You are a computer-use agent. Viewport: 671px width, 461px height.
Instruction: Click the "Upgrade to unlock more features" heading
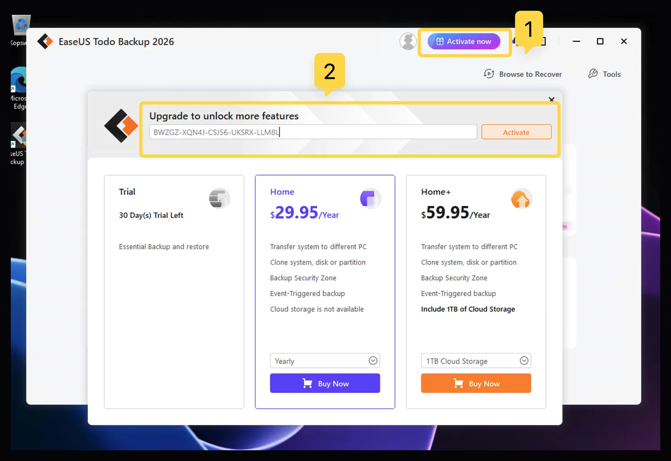pyautogui.click(x=224, y=116)
